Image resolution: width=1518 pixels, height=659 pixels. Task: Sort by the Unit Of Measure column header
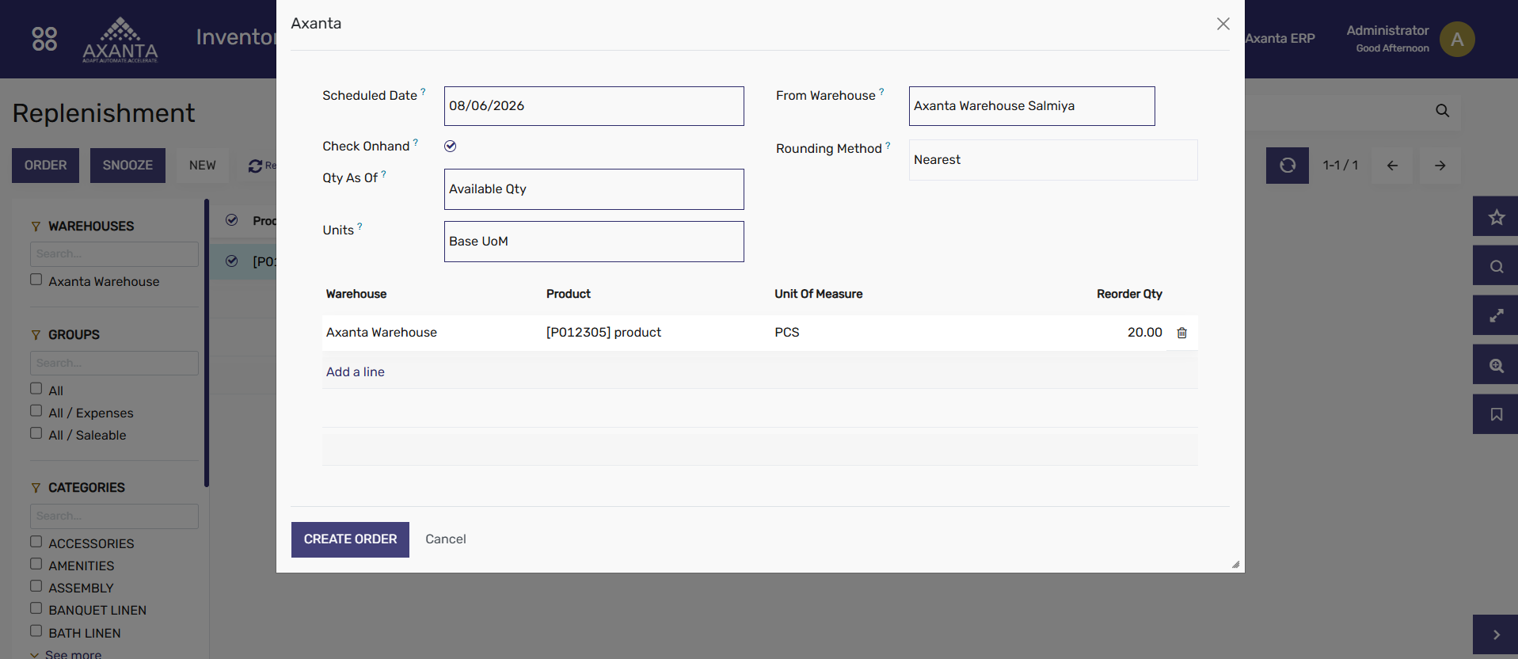819,294
